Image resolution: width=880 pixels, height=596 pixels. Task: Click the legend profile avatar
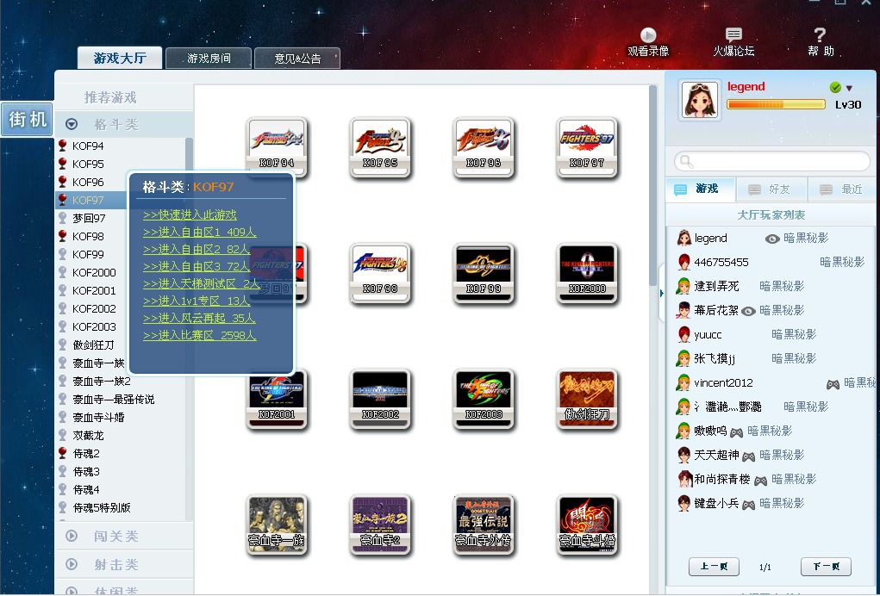click(x=699, y=100)
